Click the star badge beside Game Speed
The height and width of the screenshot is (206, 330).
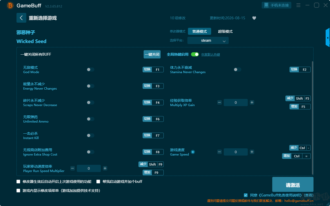(x=193, y=152)
